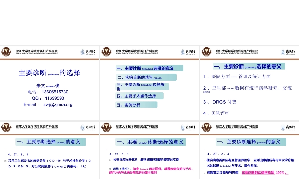Click the phone number 13606515730
The height and width of the screenshot is (179, 299).
(55, 92)
